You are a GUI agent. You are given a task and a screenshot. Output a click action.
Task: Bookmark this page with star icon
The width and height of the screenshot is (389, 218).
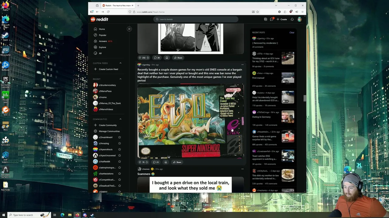point(257,12)
